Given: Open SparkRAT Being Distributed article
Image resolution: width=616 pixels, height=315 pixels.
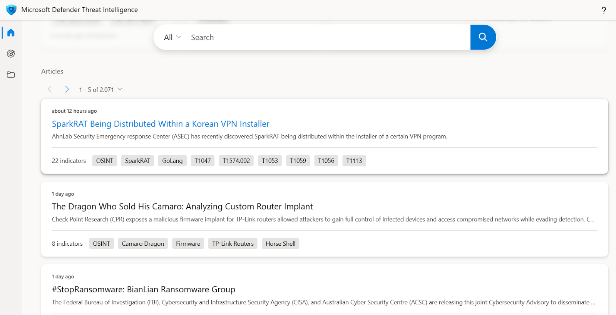Looking at the screenshot, I should click(161, 124).
